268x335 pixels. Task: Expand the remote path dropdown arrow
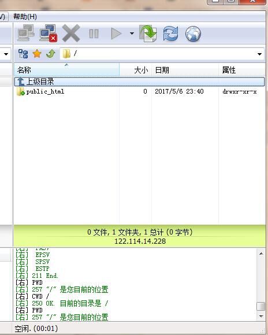tap(260, 54)
